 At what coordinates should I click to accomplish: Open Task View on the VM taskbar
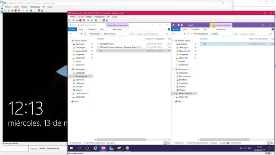[x=87, y=148]
